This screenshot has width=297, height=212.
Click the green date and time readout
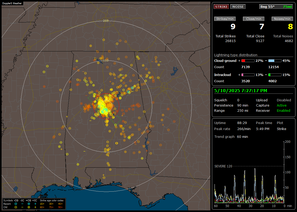coord(241,91)
